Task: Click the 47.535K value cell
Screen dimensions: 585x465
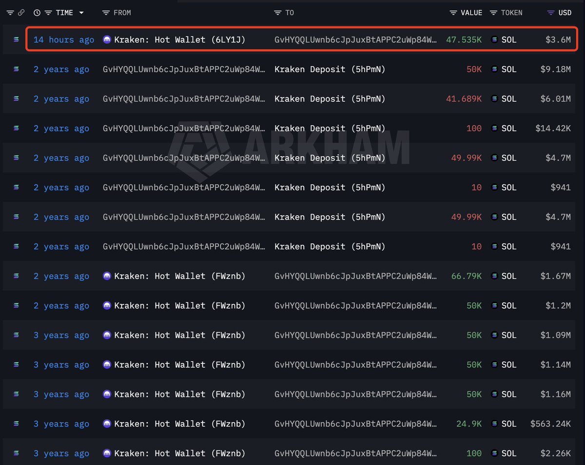Action: (x=464, y=39)
